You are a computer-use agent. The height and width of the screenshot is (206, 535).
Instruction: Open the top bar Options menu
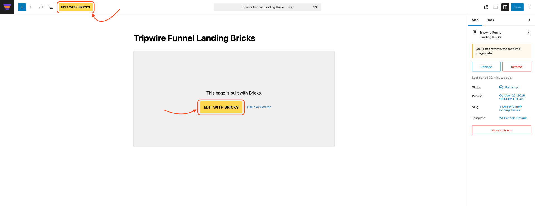coord(529,7)
